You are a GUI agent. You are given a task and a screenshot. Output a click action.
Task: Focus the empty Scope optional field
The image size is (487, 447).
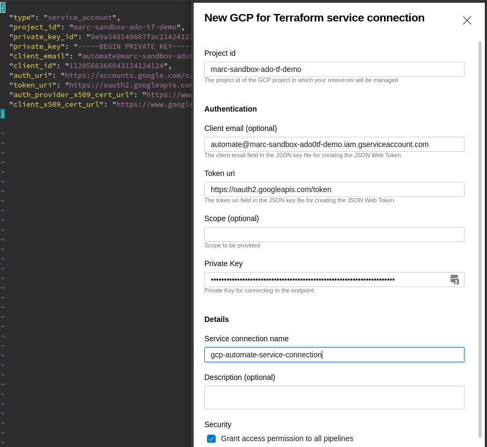point(334,234)
